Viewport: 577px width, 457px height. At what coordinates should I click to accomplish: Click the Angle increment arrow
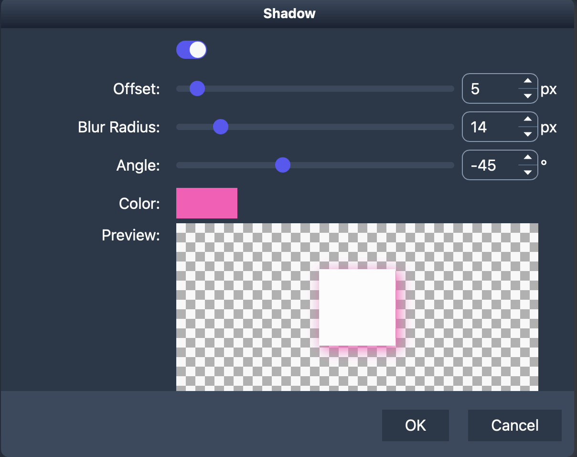tap(527, 159)
